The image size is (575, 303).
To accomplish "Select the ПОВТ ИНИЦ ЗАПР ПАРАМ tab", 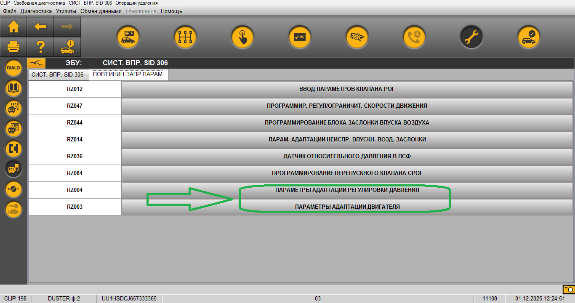I will click(128, 74).
